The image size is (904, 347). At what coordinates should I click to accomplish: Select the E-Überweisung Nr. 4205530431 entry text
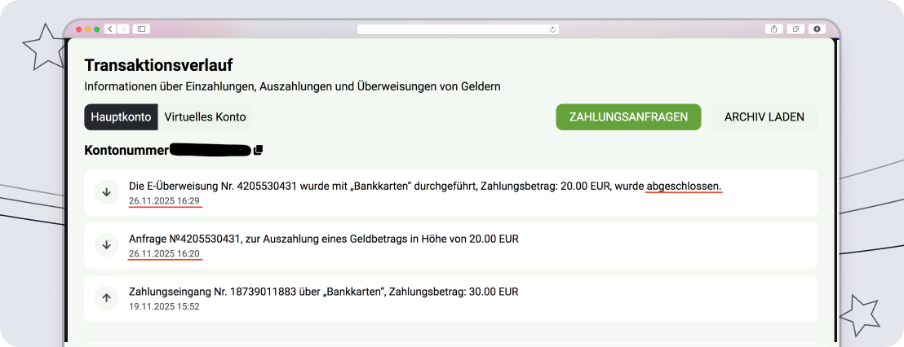click(x=425, y=187)
